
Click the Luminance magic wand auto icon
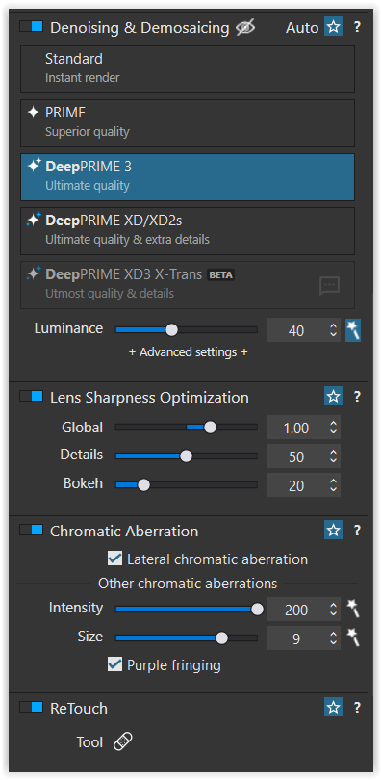pos(353,330)
